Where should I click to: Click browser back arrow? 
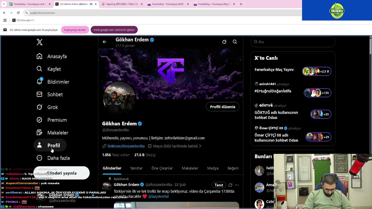click(4, 13)
